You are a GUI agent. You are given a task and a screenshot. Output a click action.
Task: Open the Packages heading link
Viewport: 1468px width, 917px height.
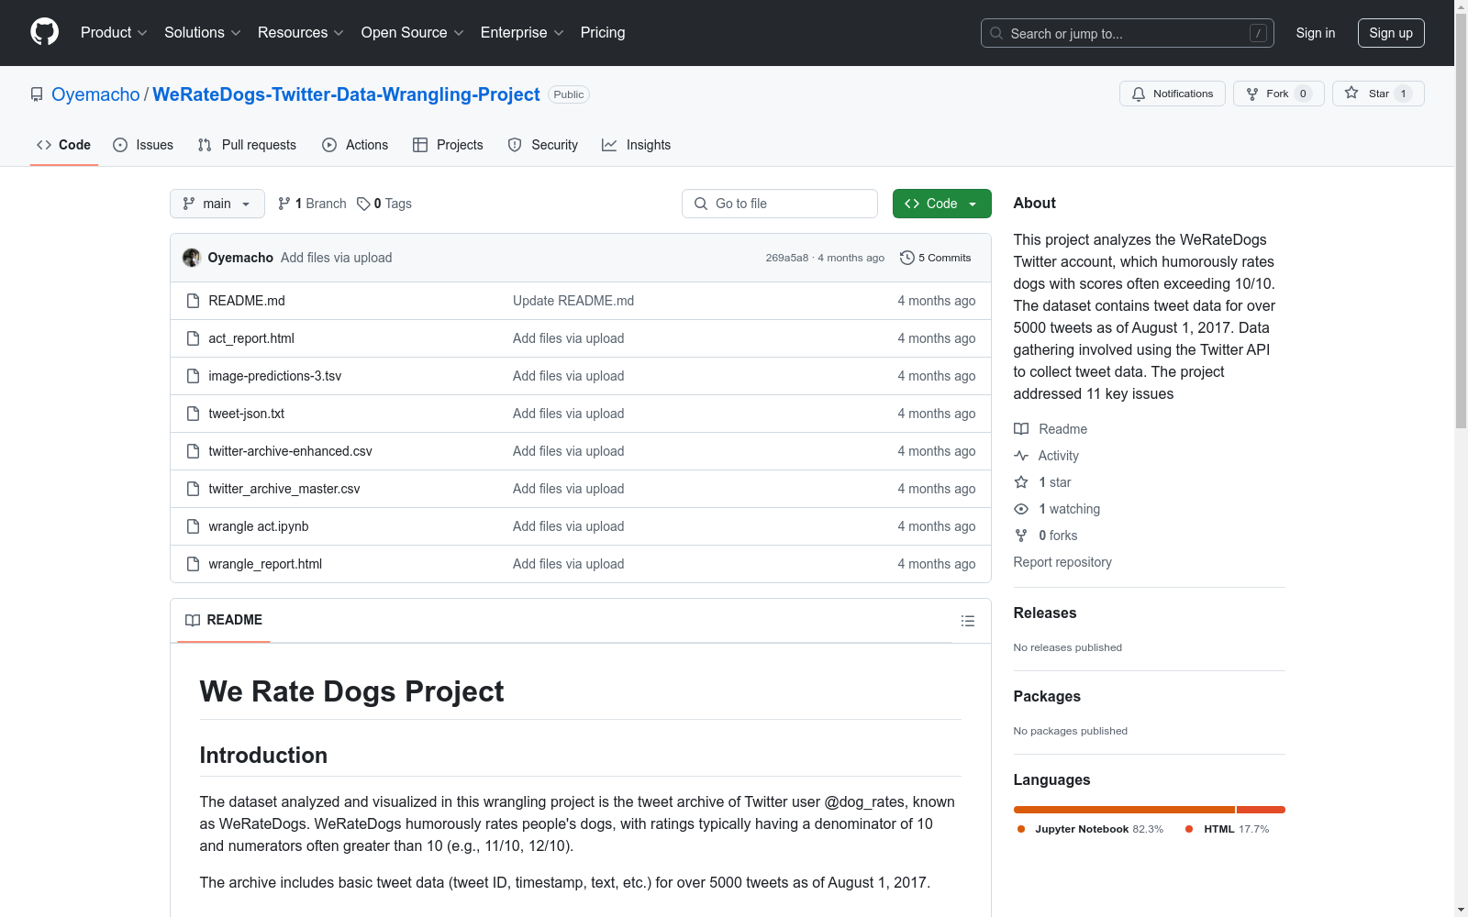(x=1047, y=696)
